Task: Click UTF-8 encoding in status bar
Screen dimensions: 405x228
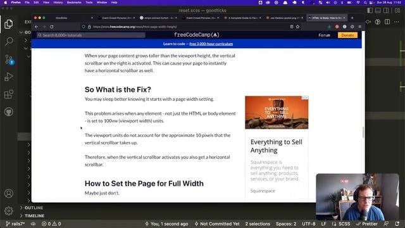Action: pyautogui.click(x=309, y=224)
